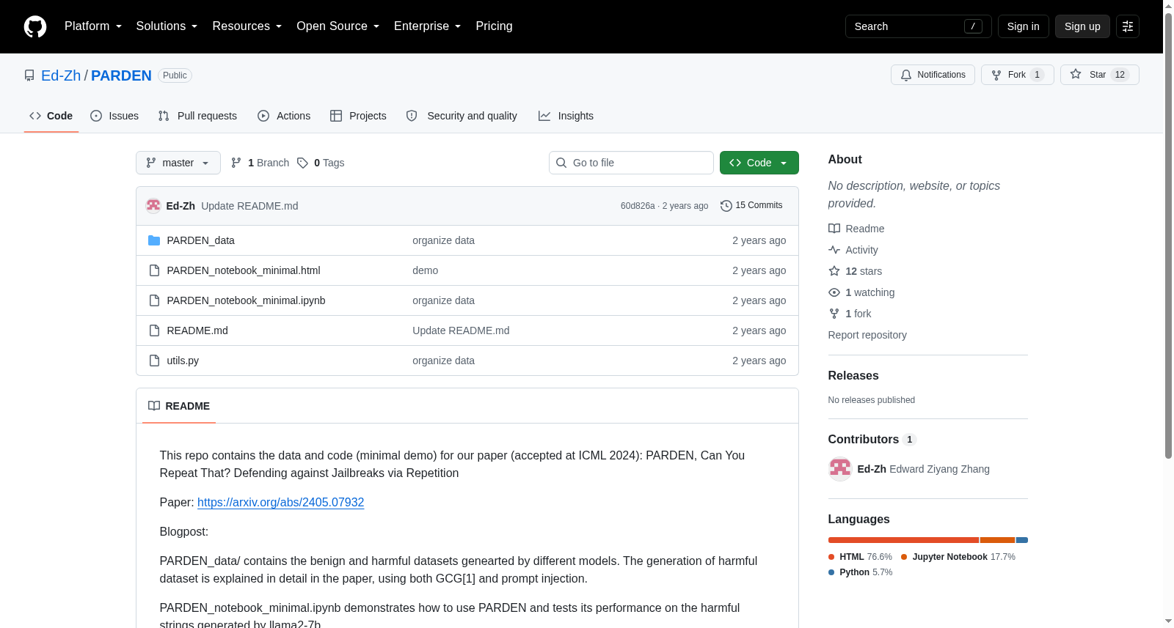Click the magnifier icon in Go to file

pos(561,163)
